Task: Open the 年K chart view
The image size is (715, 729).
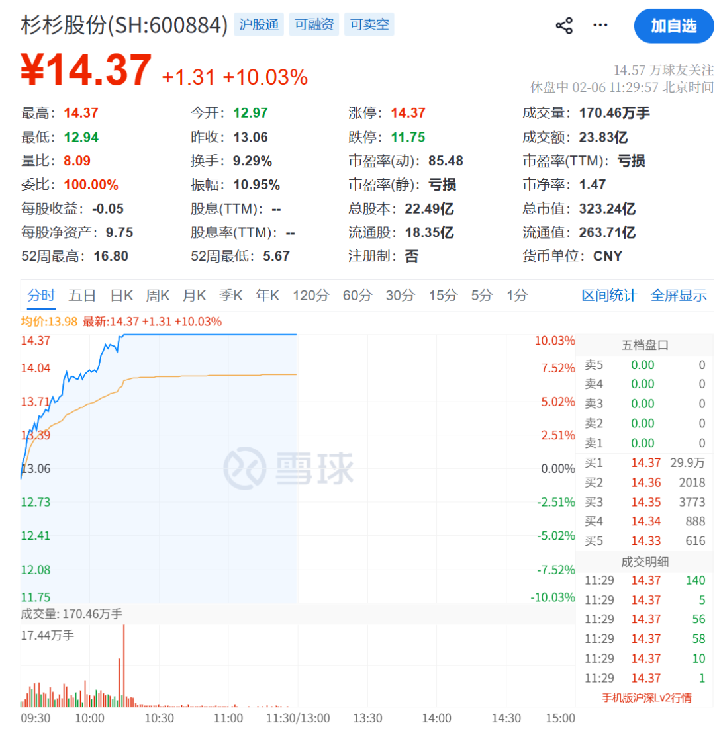Action: pyautogui.click(x=267, y=296)
